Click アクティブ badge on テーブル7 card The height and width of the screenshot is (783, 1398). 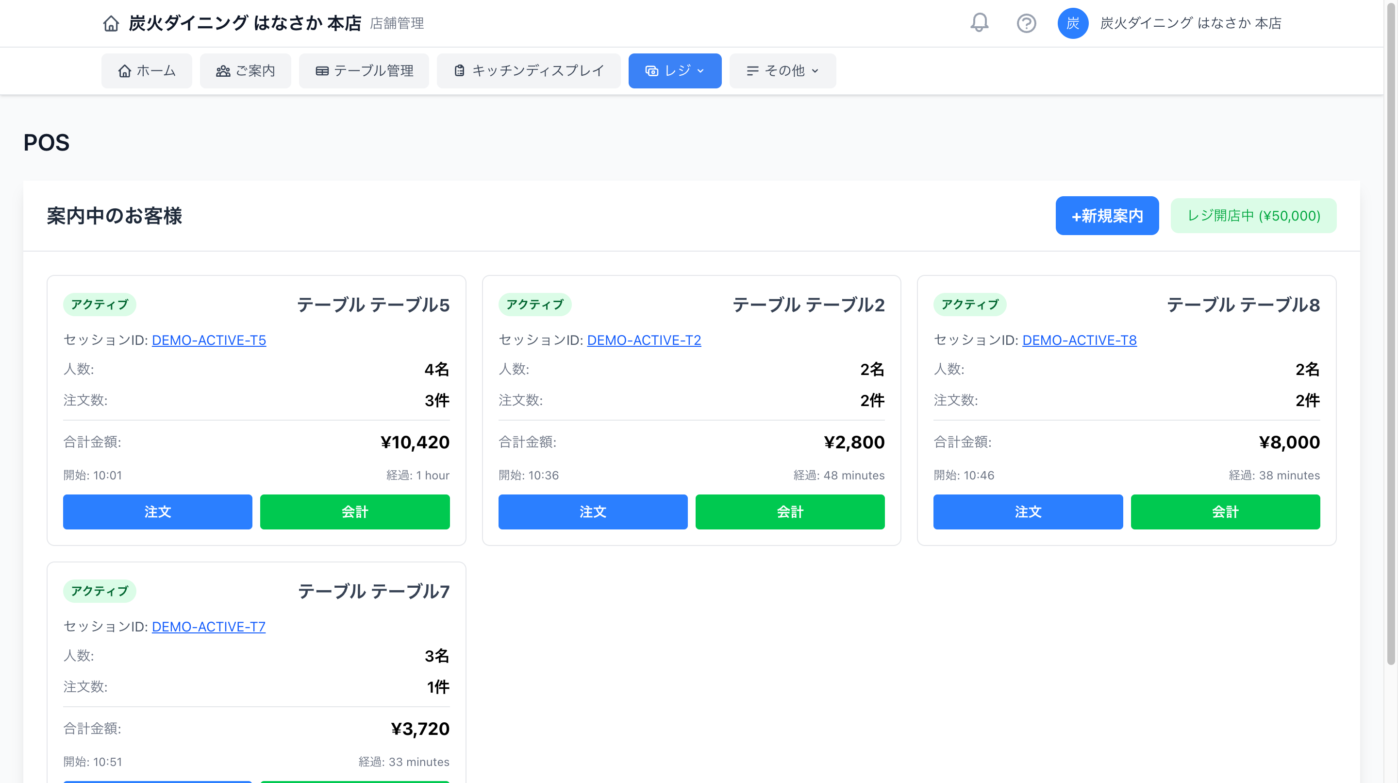click(100, 591)
